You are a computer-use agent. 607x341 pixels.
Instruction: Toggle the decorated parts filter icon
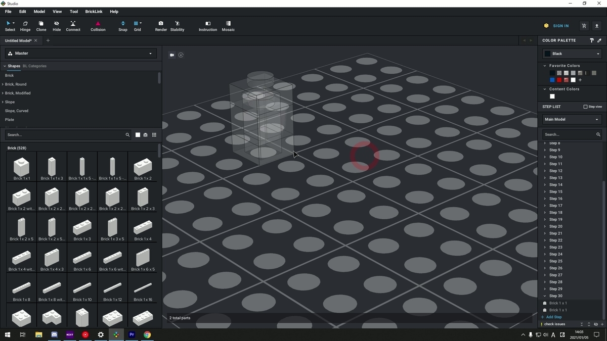tap(146, 135)
